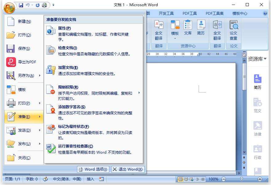271x185 pixels.
Task: Click the 关闭 folder icon in the Office menu
Action: coord(11,158)
